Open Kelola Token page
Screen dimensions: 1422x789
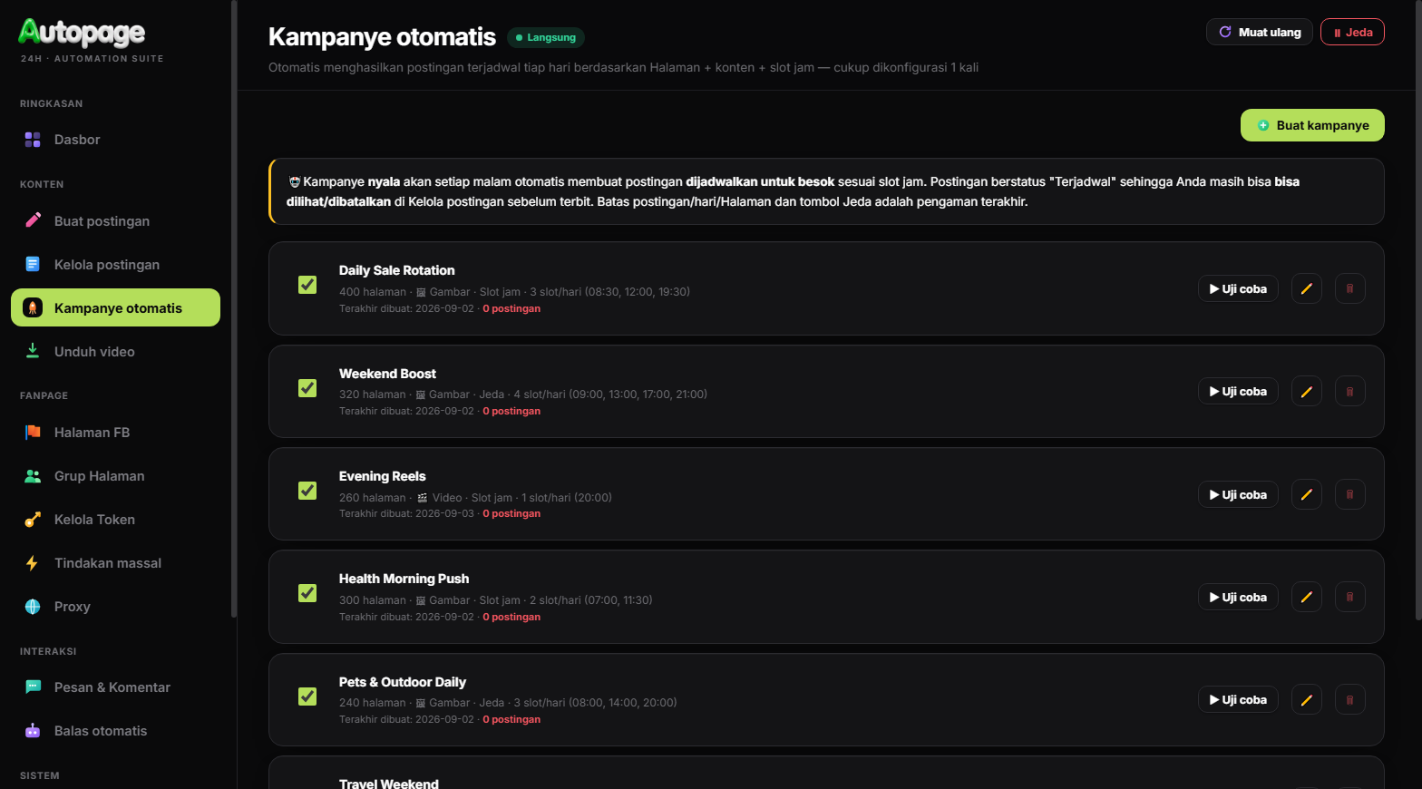pyautogui.click(x=115, y=520)
